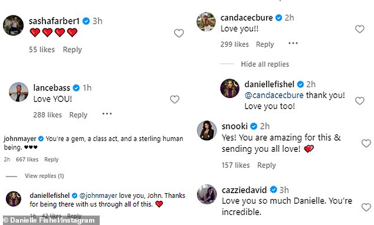Like candacecbure's Love you comment

click(360, 29)
